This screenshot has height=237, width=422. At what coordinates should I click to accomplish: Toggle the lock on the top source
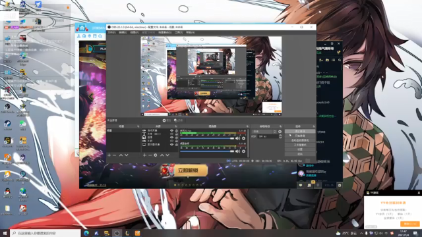(177, 130)
